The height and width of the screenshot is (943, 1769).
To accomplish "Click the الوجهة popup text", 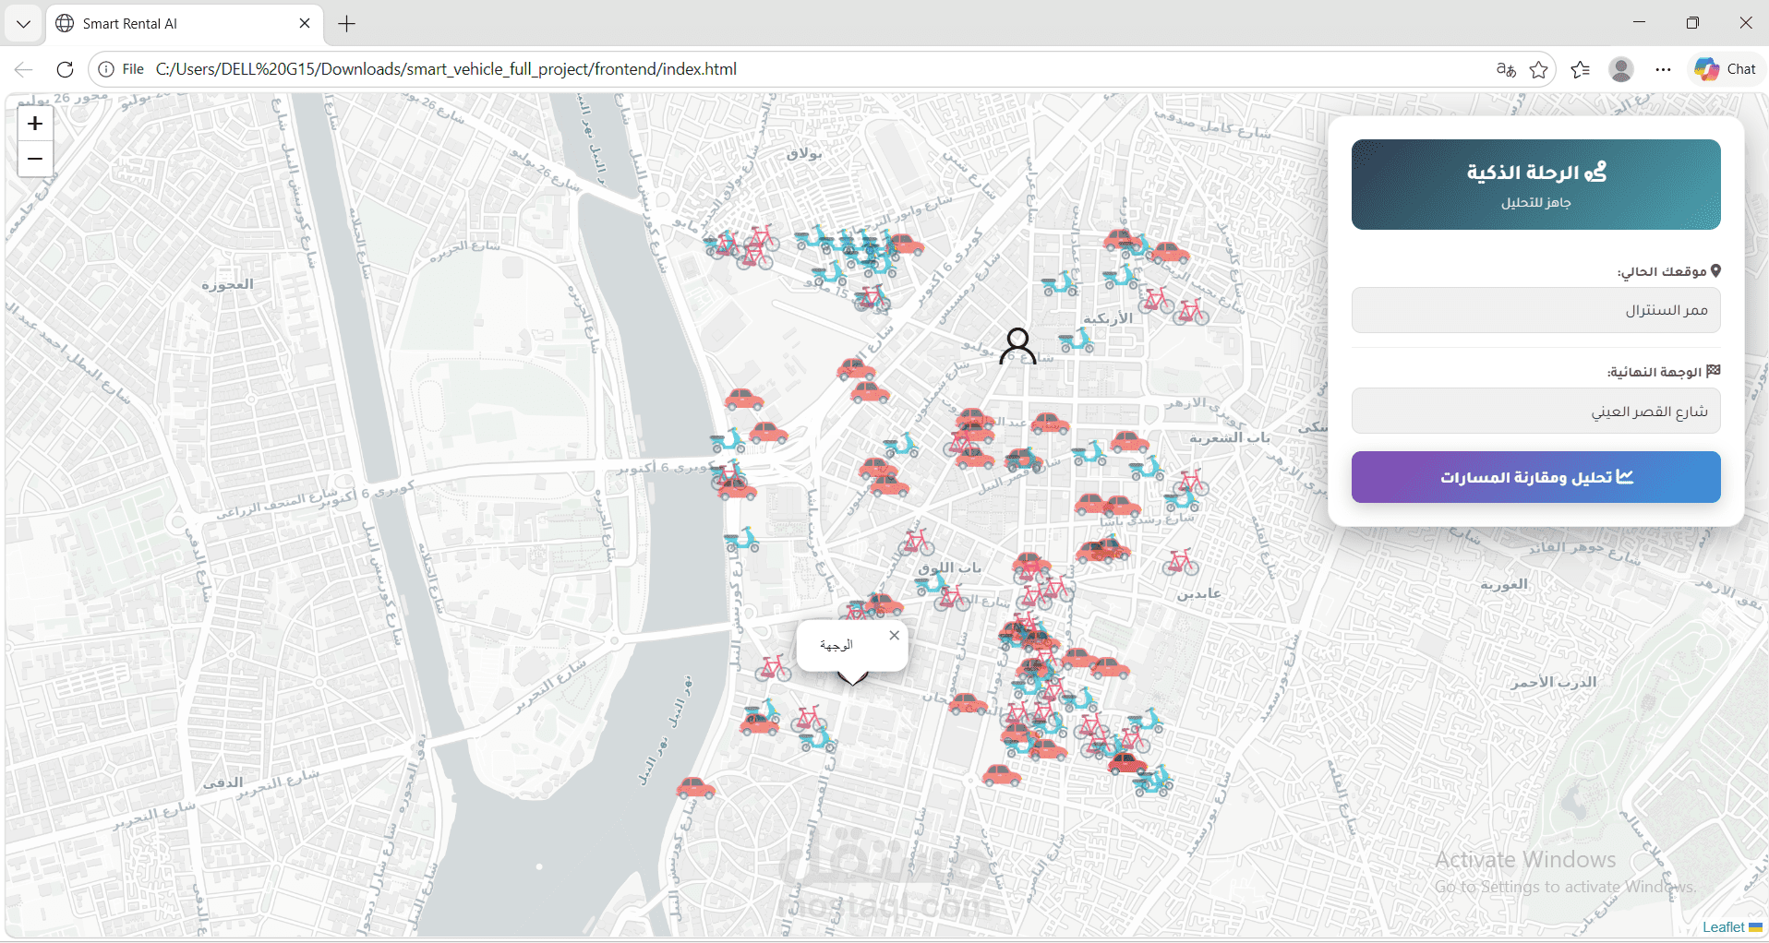I will click(x=836, y=645).
